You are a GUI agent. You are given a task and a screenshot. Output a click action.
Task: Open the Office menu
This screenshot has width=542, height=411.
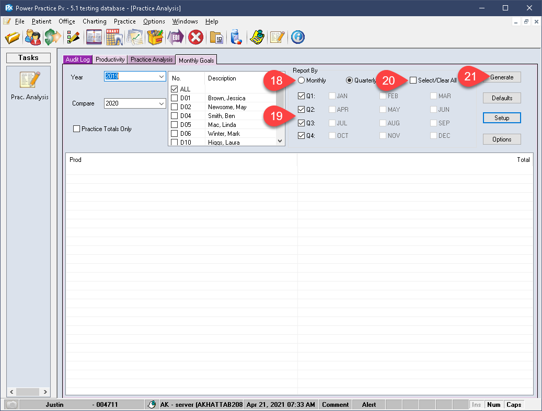click(x=67, y=21)
